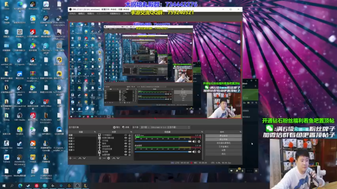Open the WeGame desktop shortcut
This screenshot has width=337, height=189.
33,6
